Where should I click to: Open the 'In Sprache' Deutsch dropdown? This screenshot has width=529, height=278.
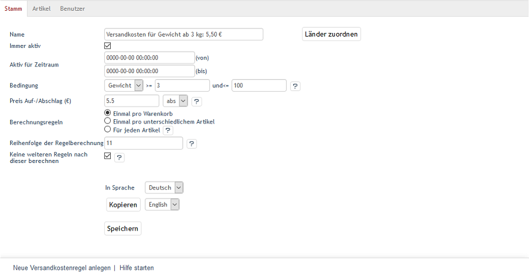[164, 188]
